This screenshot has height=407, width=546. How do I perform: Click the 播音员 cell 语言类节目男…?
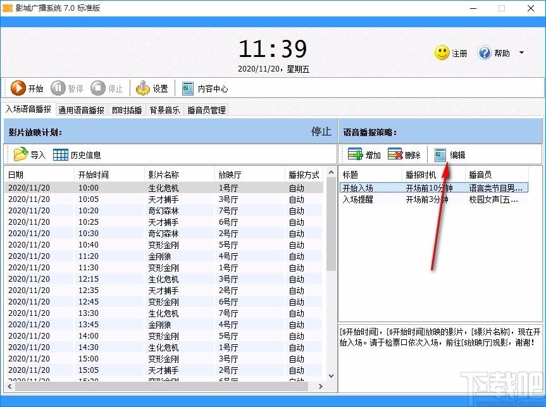click(496, 188)
